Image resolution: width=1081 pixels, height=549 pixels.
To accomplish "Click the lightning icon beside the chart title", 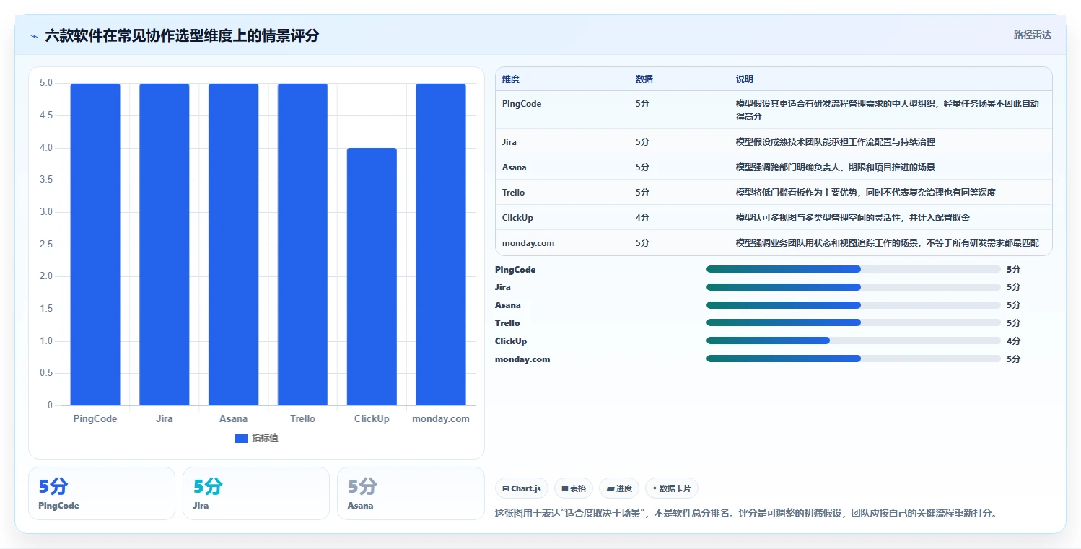I will [x=34, y=36].
